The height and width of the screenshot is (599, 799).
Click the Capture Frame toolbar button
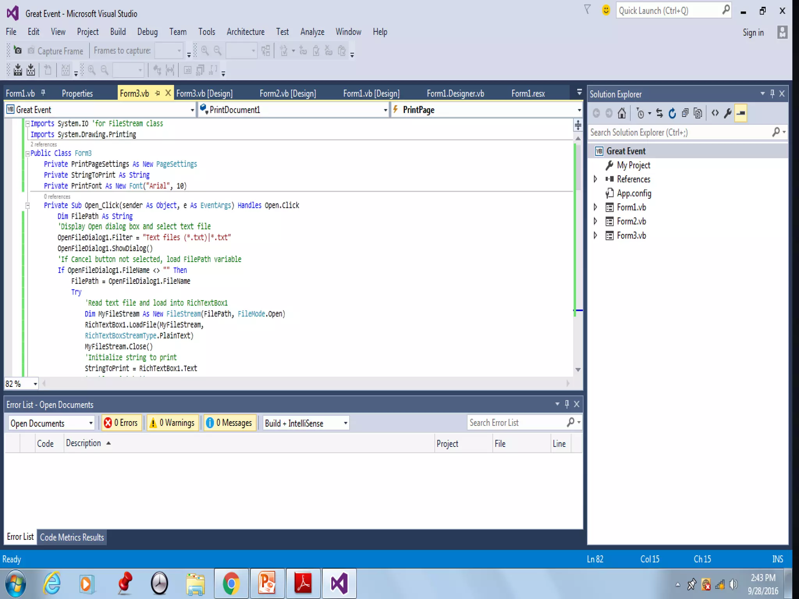55,51
